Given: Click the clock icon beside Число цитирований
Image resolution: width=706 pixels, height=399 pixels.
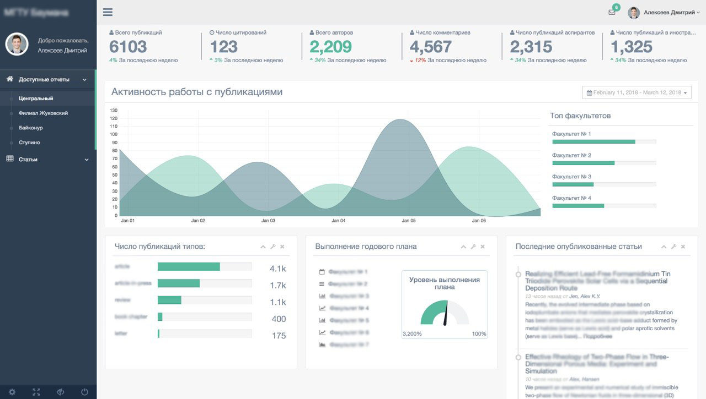Looking at the screenshot, I should (212, 33).
